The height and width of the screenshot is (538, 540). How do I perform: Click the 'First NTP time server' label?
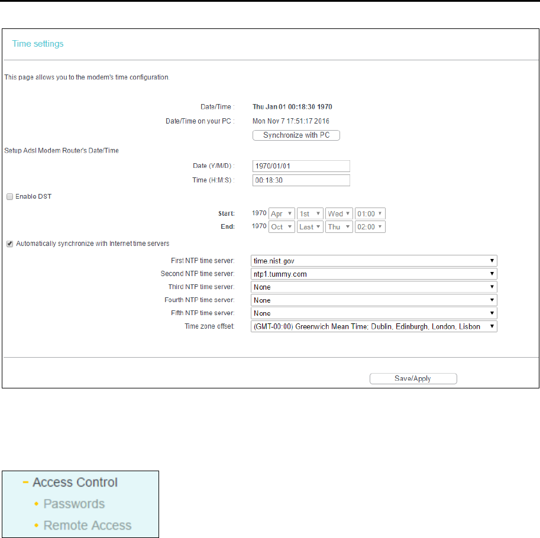coord(202,261)
